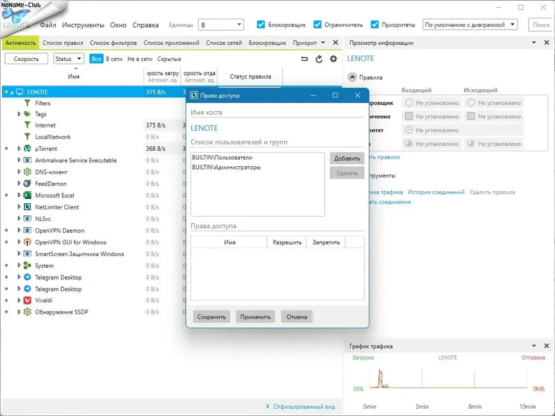
Task: Open the Status dropdown
Action: (x=69, y=59)
